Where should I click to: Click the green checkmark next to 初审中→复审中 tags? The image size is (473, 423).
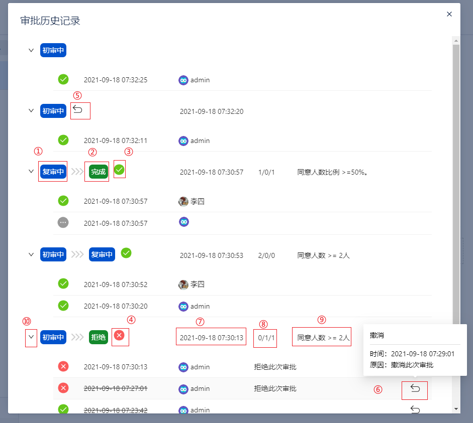(x=126, y=253)
